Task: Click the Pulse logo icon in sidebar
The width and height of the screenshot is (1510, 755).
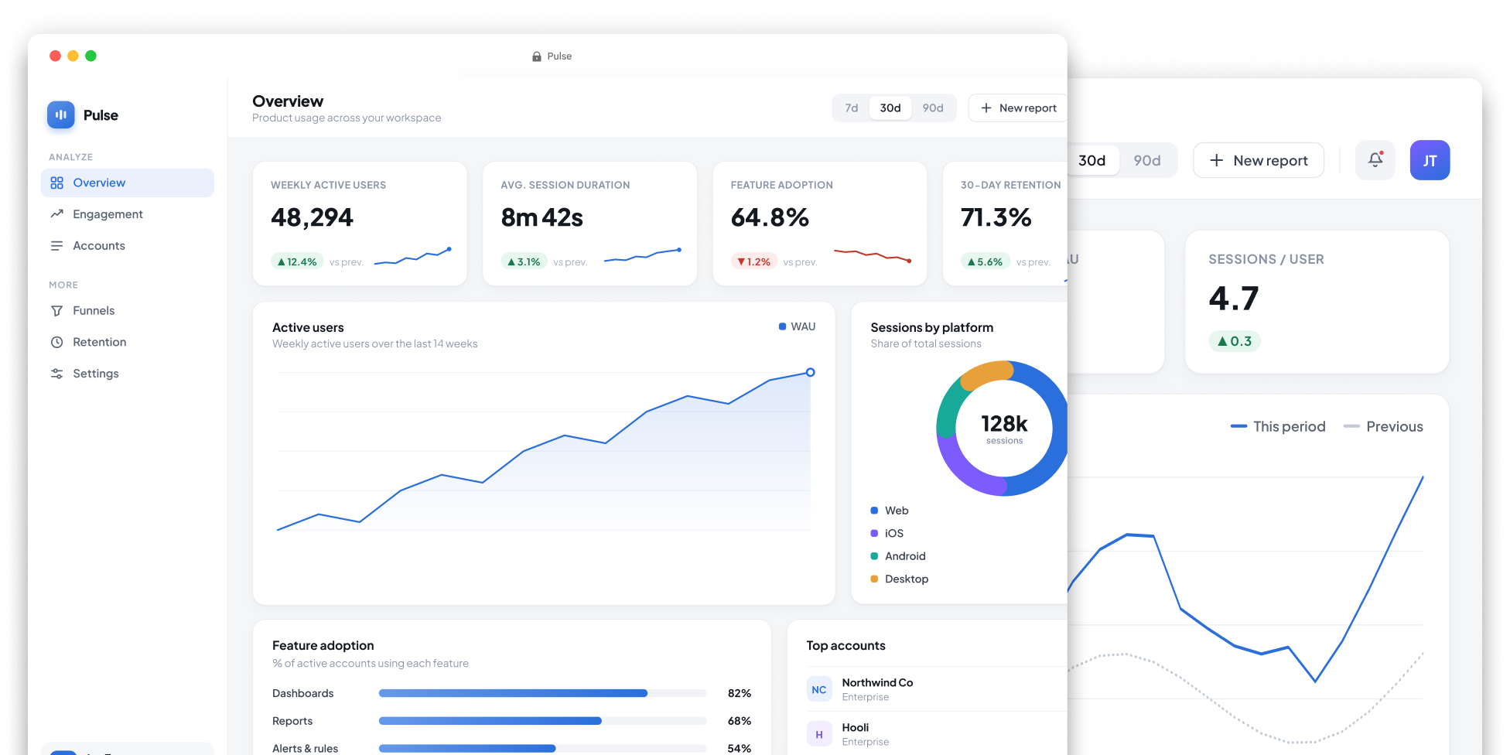Action: pos(61,114)
